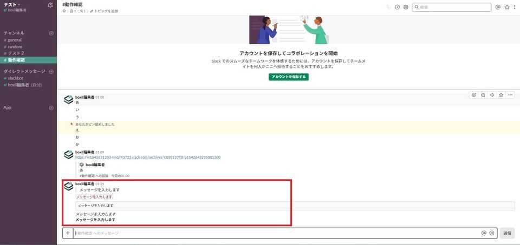Click the 01:09 message timestamp
This screenshot has width=520, height=245.
pyautogui.click(x=100, y=153)
